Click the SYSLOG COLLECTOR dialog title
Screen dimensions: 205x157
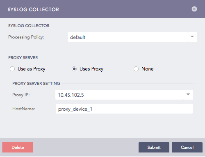tap(33, 9)
